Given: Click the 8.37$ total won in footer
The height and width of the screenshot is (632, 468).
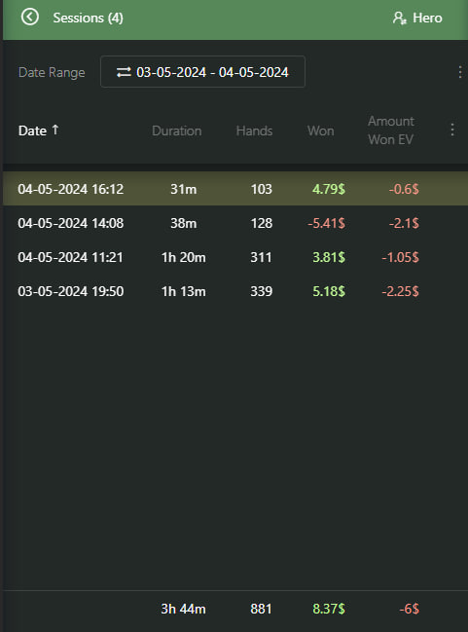Looking at the screenshot, I should coord(329,609).
